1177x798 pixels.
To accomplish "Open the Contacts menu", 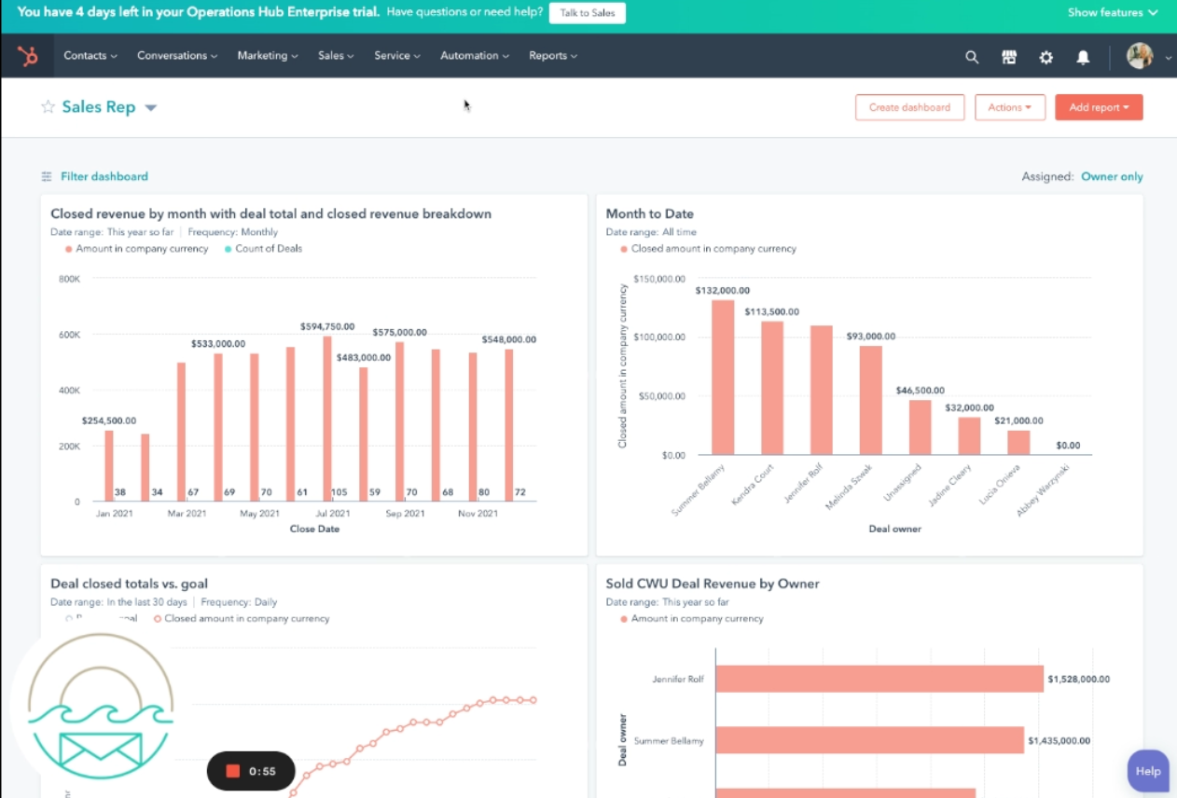I will pyautogui.click(x=90, y=56).
